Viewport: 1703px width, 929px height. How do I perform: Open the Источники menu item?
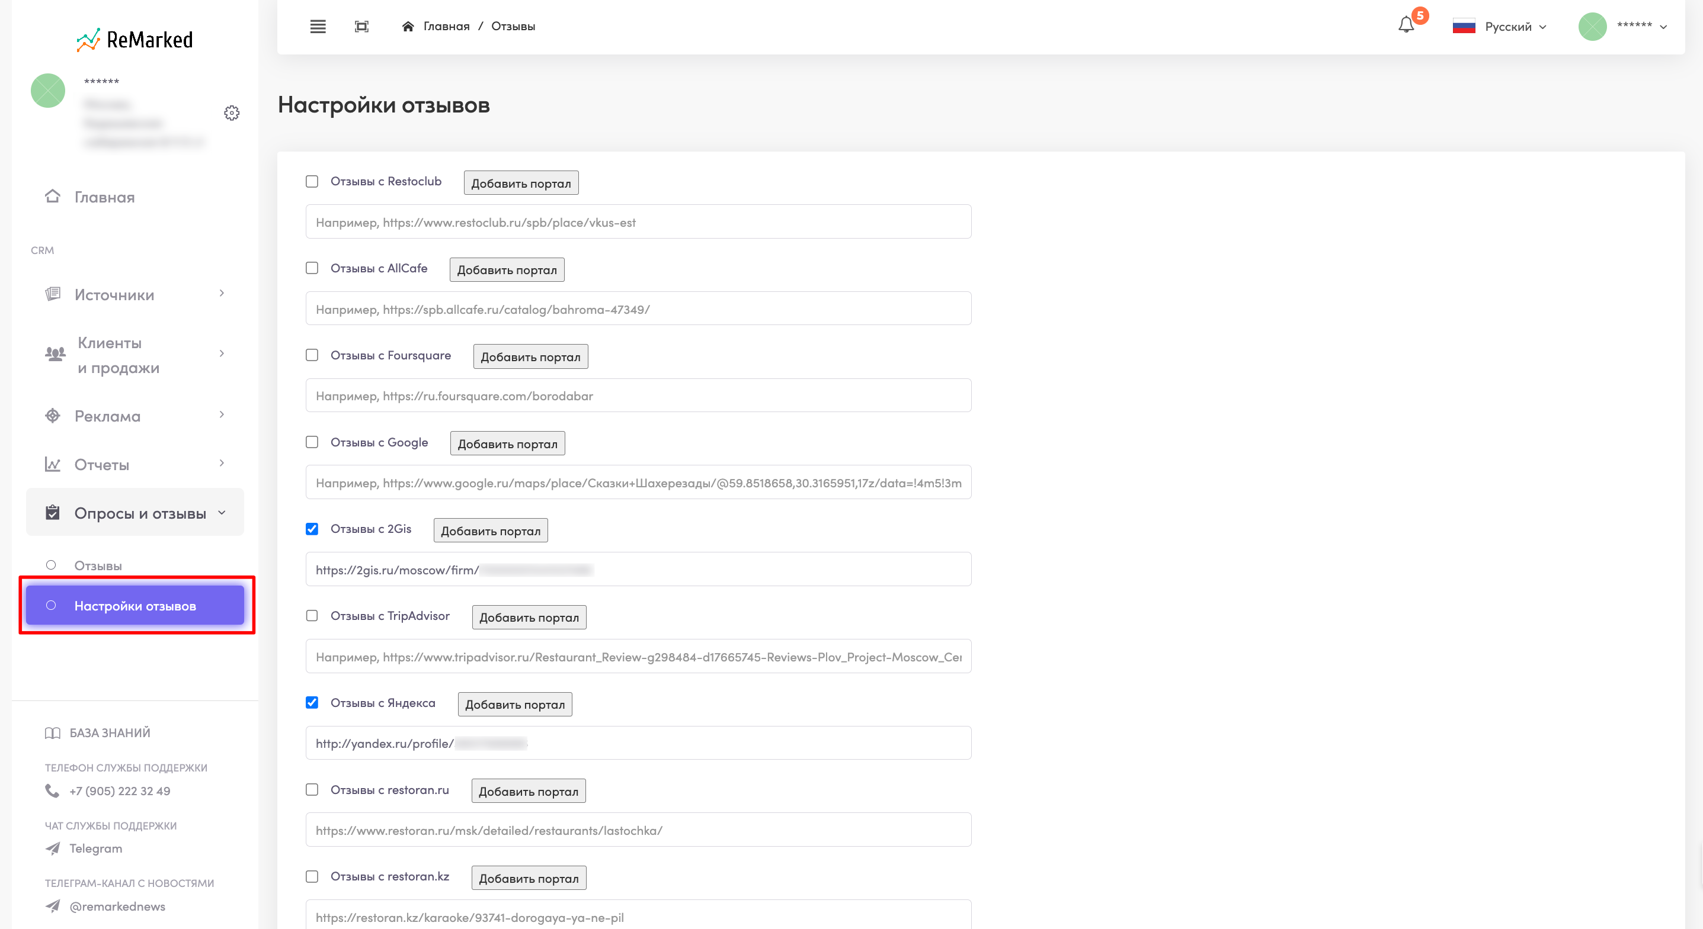tap(114, 295)
